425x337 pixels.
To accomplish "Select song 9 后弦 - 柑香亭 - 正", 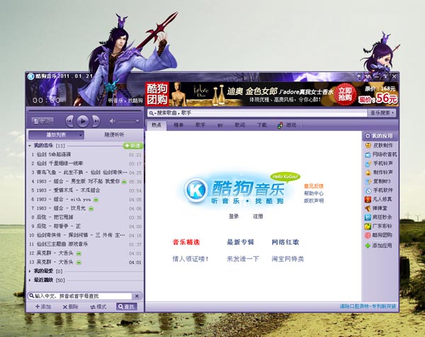I will (86, 227).
